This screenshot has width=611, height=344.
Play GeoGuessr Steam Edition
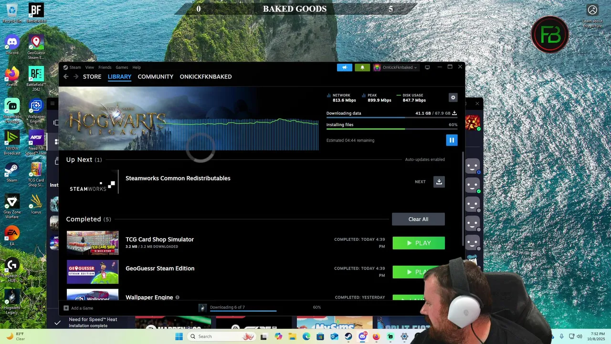419,272
